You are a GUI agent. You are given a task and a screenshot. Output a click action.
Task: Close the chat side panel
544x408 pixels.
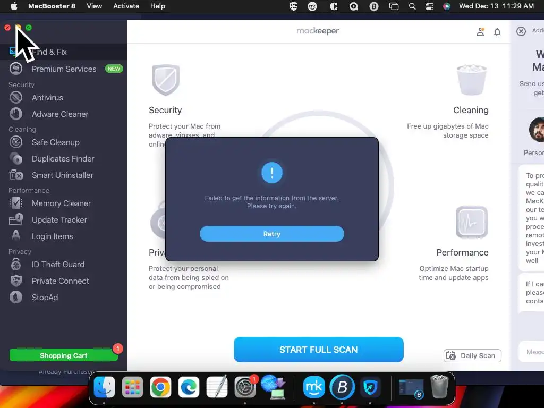click(x=521, y=31)
